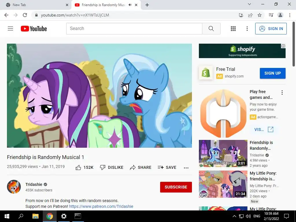Play the 21:34 My Little Pony video
This screenshot has height=222, width=296.
223,184
